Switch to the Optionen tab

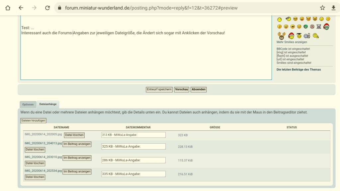[28, 105]
